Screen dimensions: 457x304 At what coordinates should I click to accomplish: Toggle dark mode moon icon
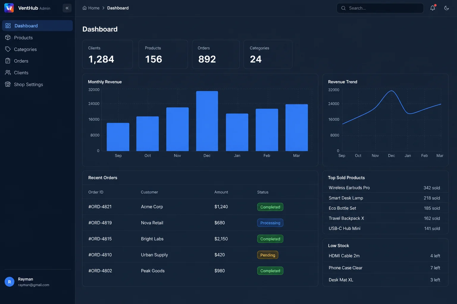(447, 8)
